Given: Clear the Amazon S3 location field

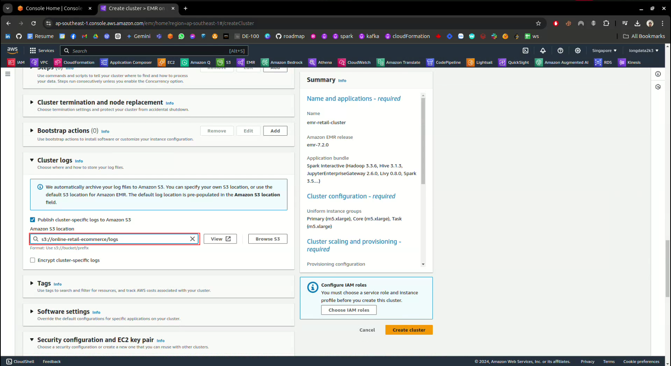Looking at the screenshot, I should click(192, 239).
